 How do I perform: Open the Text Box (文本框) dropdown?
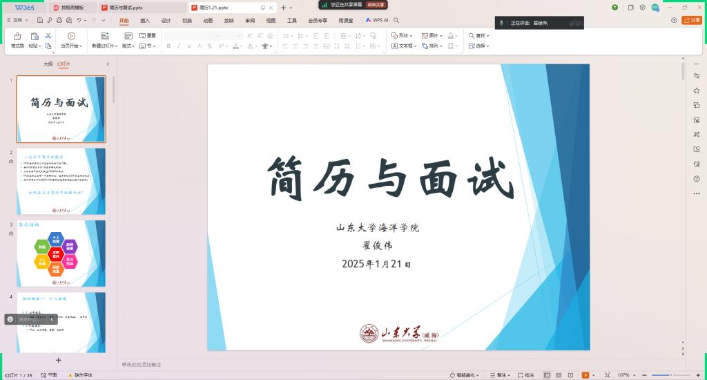[x=403, y=46]
